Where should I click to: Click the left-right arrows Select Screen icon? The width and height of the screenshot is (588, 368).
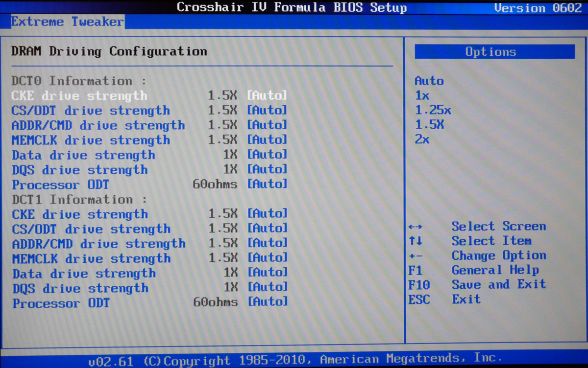tap(415, 227)
